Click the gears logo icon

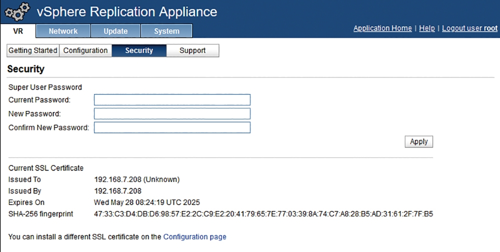coord(17,12)
